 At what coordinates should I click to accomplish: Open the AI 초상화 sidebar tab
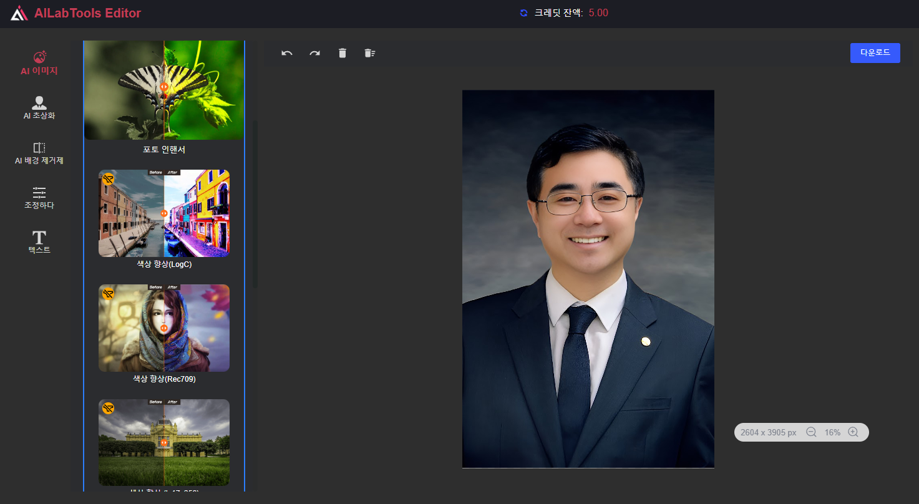click(x=39, y=108)
